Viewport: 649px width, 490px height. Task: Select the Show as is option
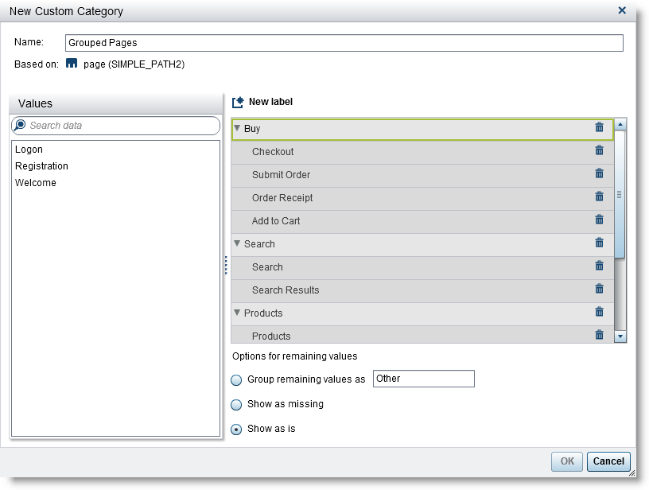pyautogui.click(x=236, y=430)
